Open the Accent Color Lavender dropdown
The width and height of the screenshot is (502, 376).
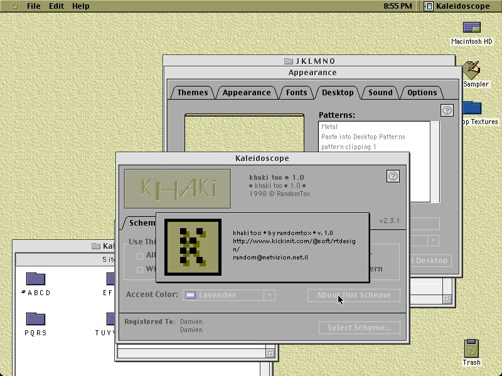228,295
